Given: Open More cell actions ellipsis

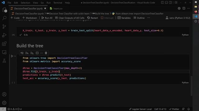Looking at the screenshot, I should (x=41, y=53).
